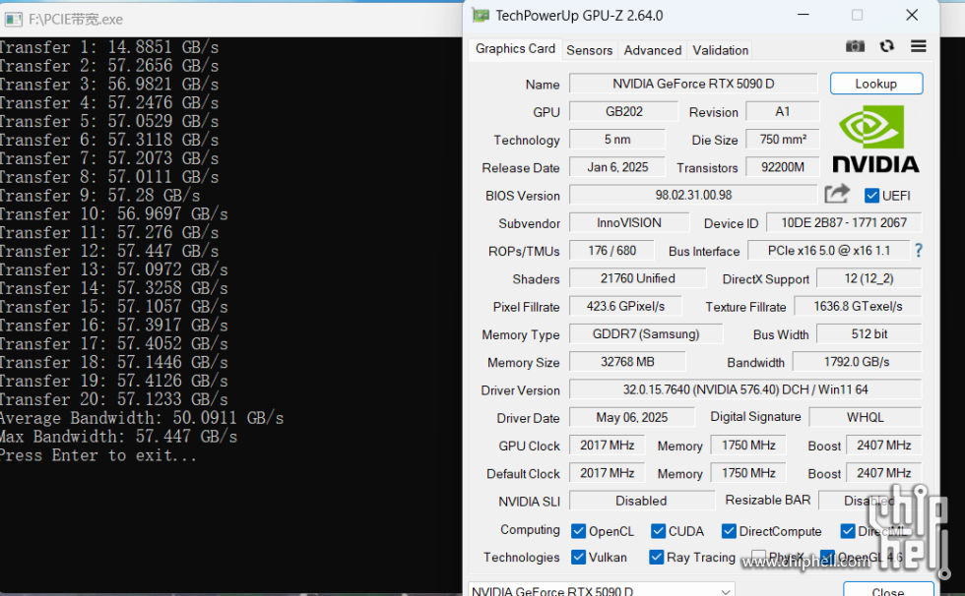This screenshot has height=596, width=965.
Task: Toggle the CUDA checkbox
Action: tap(658, 531)
